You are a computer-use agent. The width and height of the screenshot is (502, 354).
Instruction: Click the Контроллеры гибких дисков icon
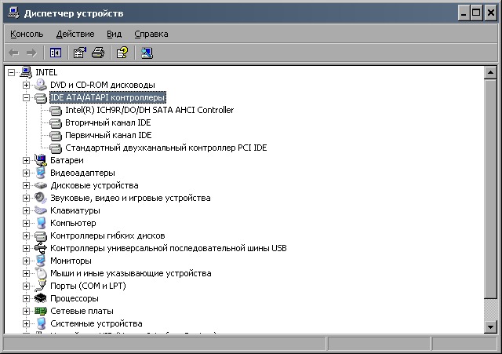(x=41, y=235)
